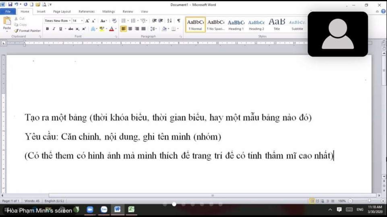The image size is (387, 217).
Task: Open the font size dropdown
Action: pyautogui.click(x=82, y=21)
